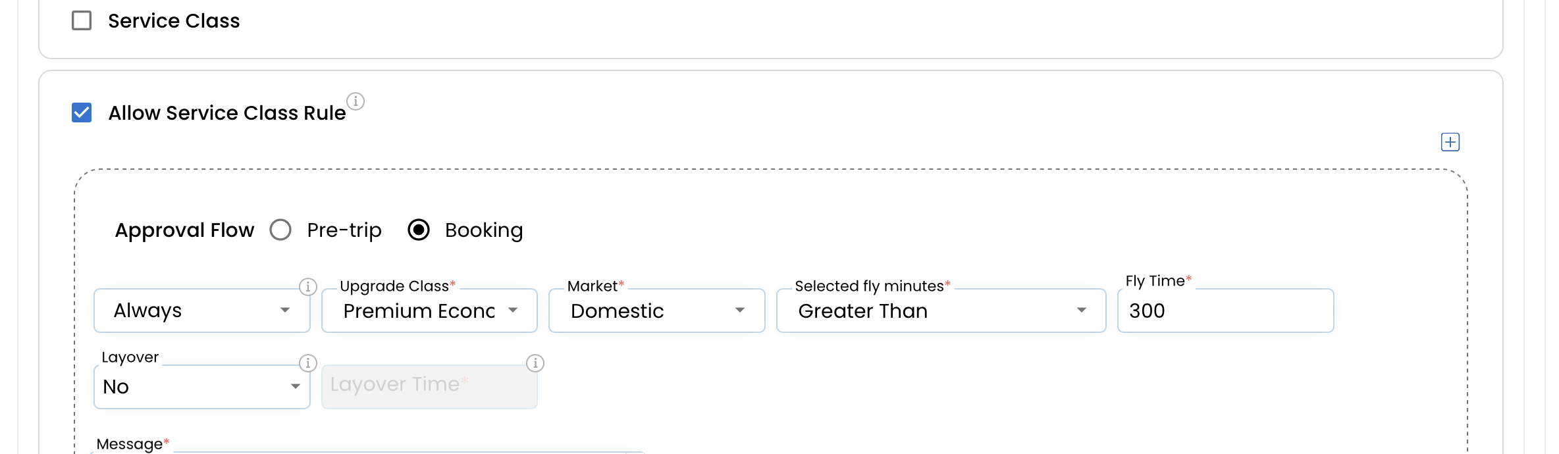This screenshot has height=454, width=1559.
Task: Click info icon above Layover dropdown
Action: click(308, 363)
